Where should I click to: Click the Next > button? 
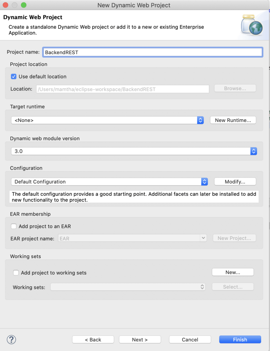[x=140, y=339]
